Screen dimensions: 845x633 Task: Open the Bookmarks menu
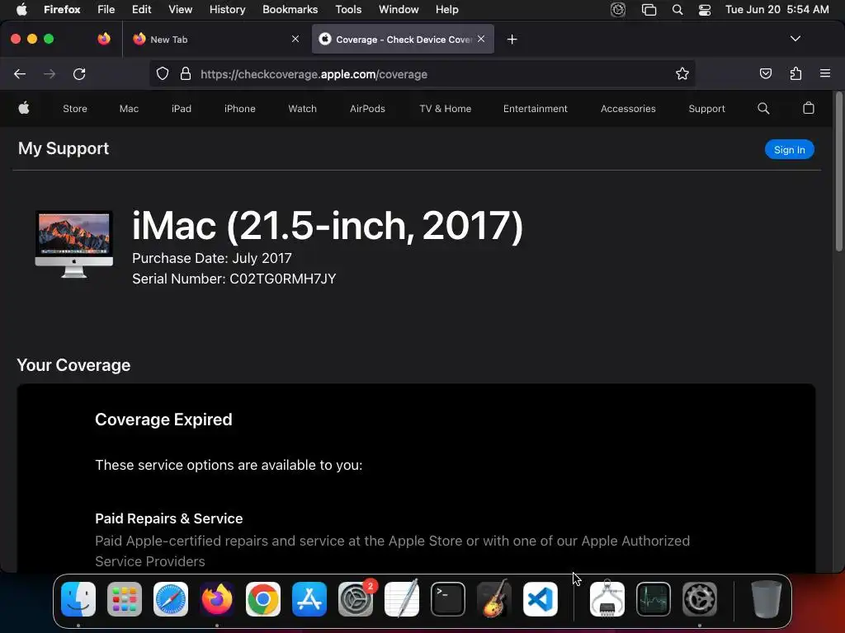pyautogui.click(x=290, y=10)
